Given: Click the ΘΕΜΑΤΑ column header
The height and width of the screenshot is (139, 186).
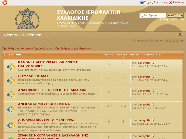Looking at the screenshot, I should click(x=109, y=55).
